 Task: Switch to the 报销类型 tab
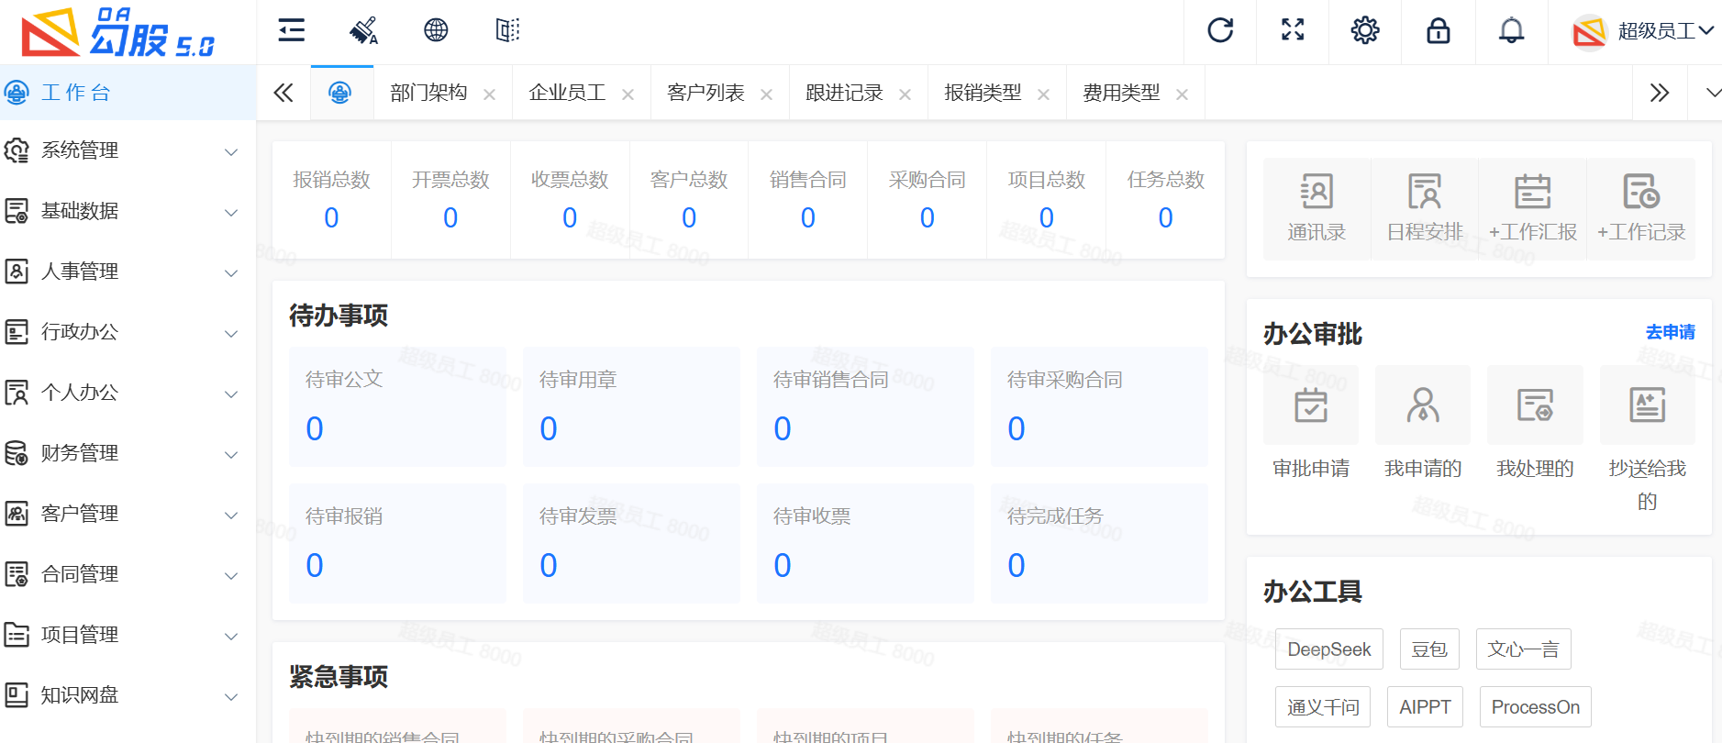tap(983, 94)
